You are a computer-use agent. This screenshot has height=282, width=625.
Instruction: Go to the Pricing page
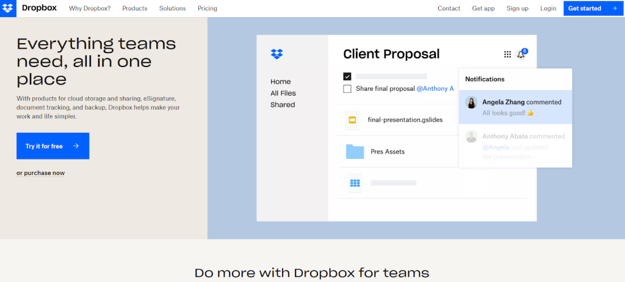point(208,9)
